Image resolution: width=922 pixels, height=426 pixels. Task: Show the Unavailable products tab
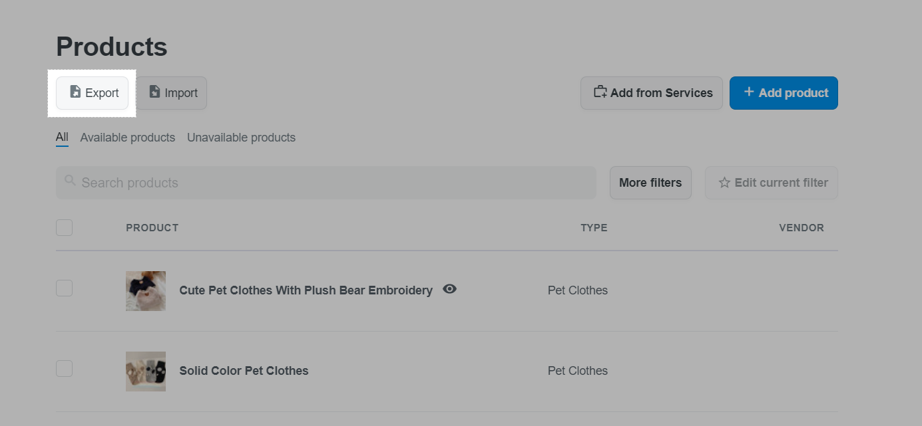click(x=241, y=138)
